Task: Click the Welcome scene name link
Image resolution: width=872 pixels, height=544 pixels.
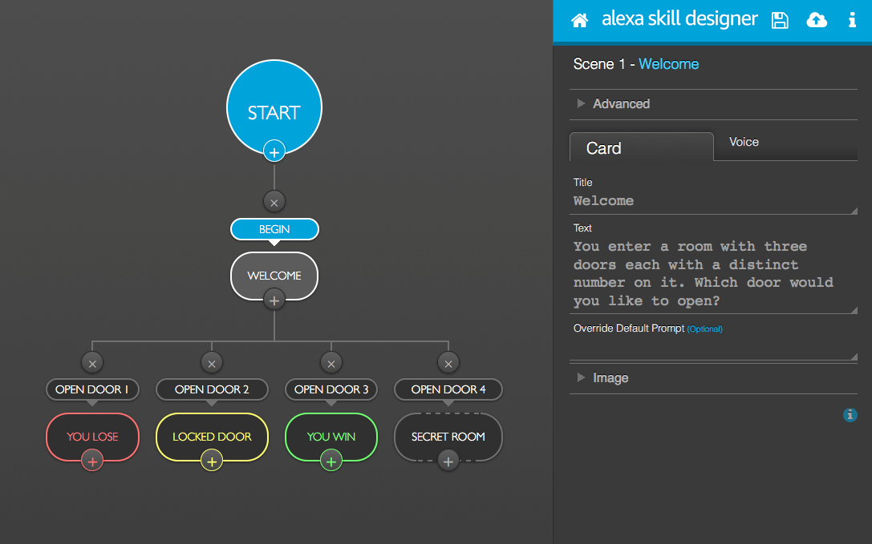Action: [668, 64]
